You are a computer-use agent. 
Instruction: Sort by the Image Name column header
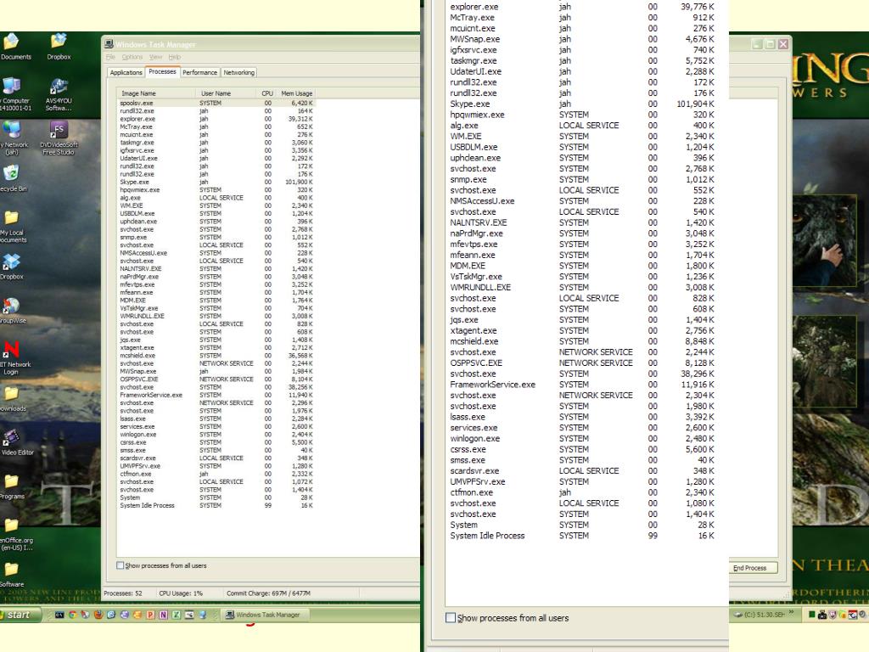coord(156,93)
